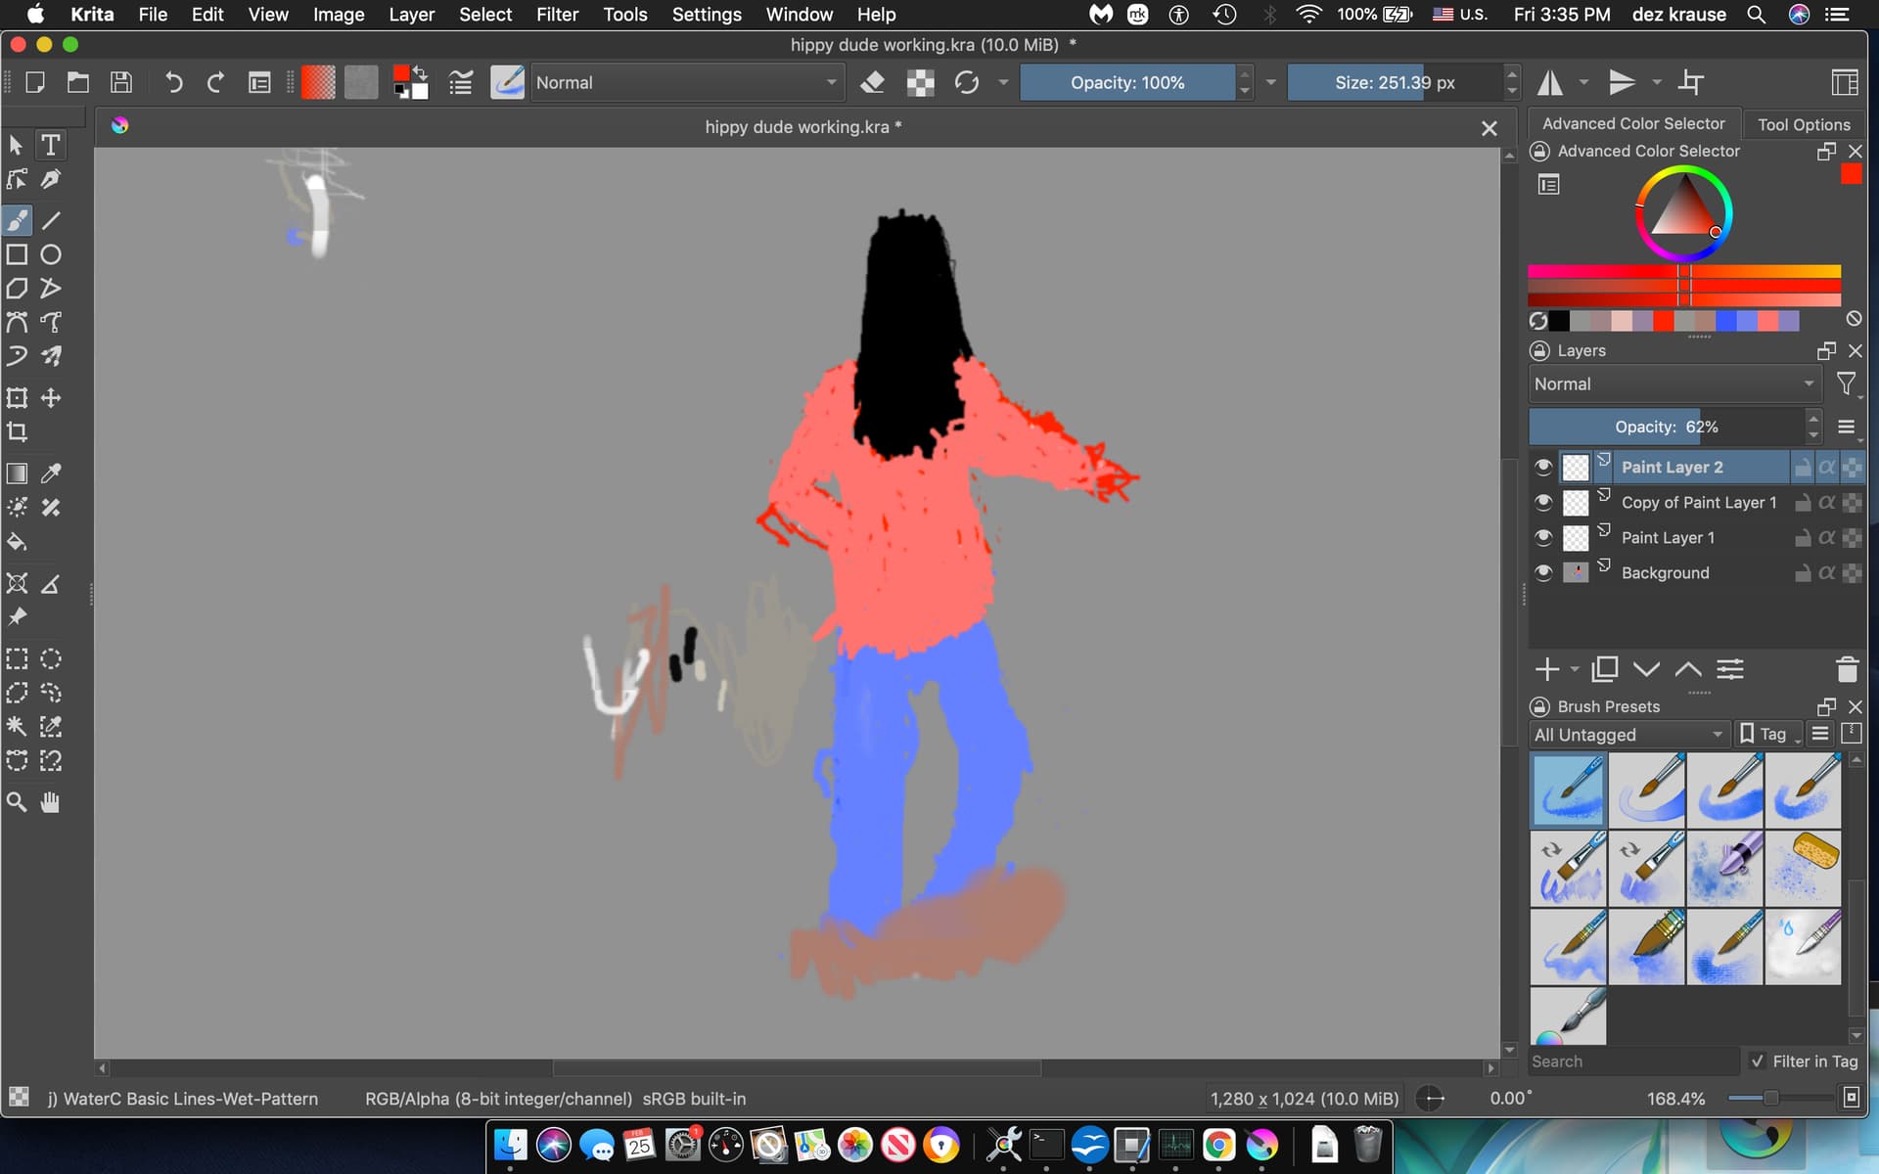Viewport: 1879px width, 1174px height.
Task: Toggle eraser mode in top toolbar
Action: click(872, 83)
